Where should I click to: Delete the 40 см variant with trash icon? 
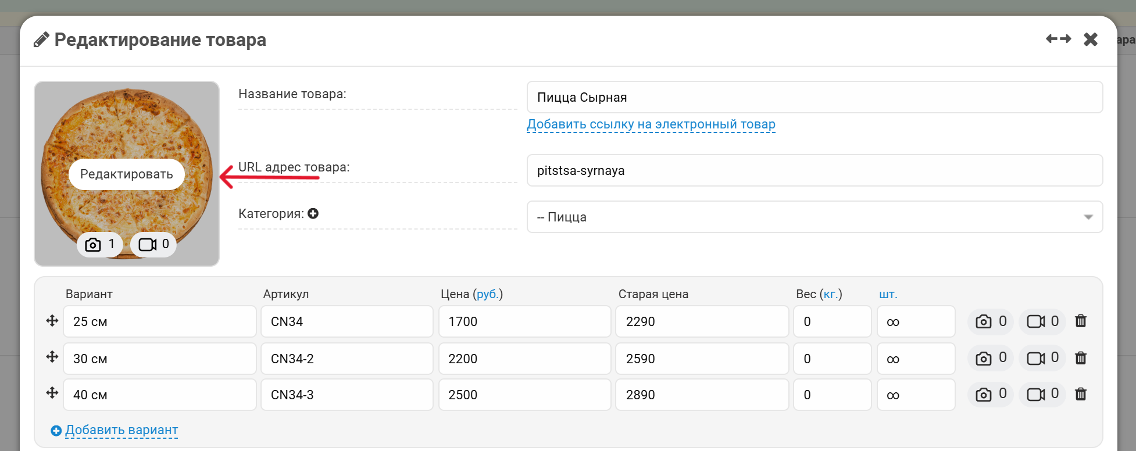click(x=1080, y=394)
